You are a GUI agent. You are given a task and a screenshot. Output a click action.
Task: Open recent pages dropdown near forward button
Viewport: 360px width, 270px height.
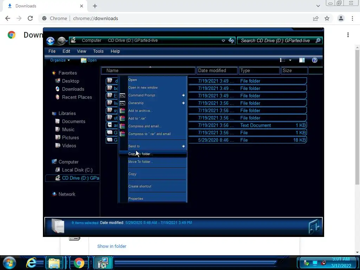click(x=66, y=41)
